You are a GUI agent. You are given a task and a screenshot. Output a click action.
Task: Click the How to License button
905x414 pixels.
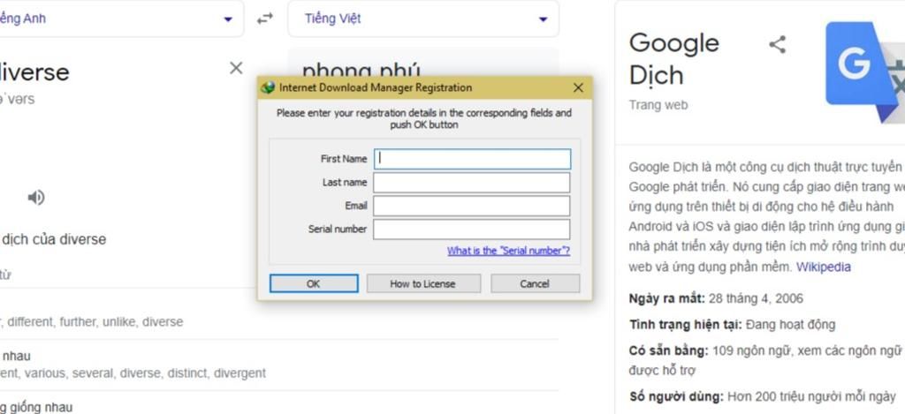(423, 283)
